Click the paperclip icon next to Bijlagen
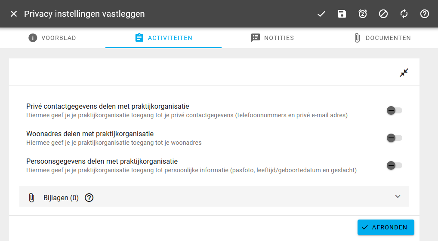 pyautogui.click(x=31, y=198)
